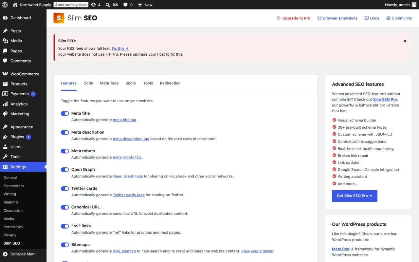The width and height of the screenshot is (419, 262).
Task: Open the Docs link
Action: click(372, 18)
